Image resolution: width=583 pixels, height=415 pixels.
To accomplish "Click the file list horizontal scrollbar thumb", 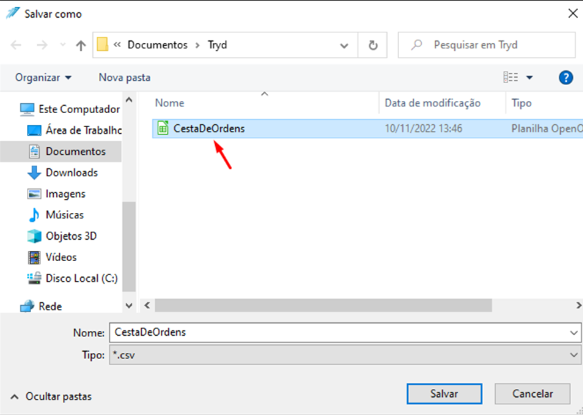I will tap(323, 305).
